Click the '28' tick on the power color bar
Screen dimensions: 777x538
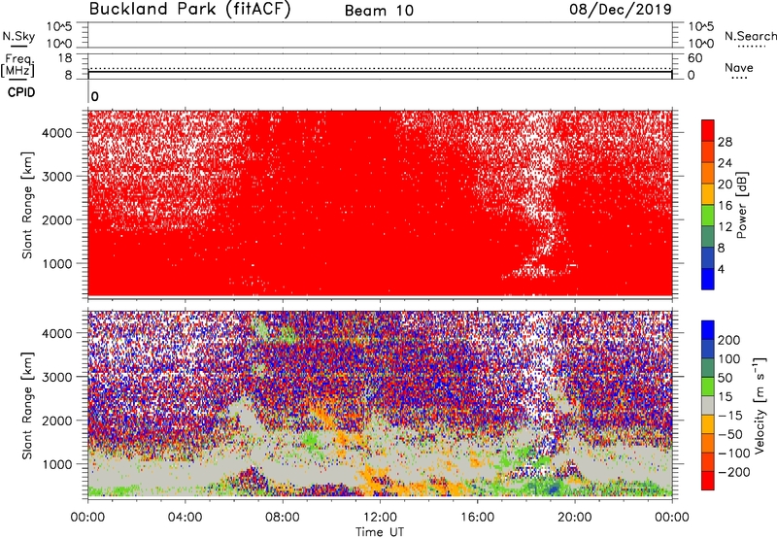pyautogui.click(x=725, y=142)
